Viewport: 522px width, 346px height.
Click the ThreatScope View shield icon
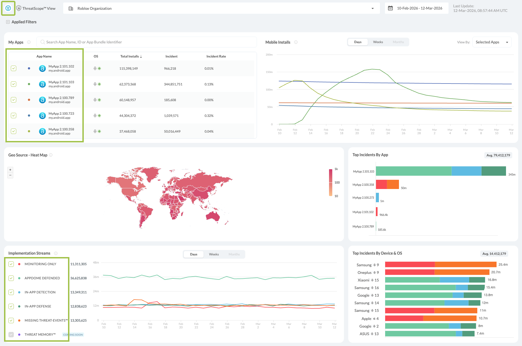[19, 8]
